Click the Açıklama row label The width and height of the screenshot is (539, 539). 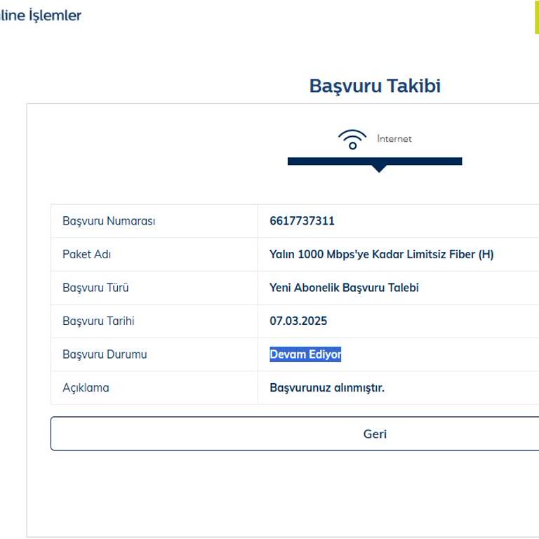coord(86,387)
